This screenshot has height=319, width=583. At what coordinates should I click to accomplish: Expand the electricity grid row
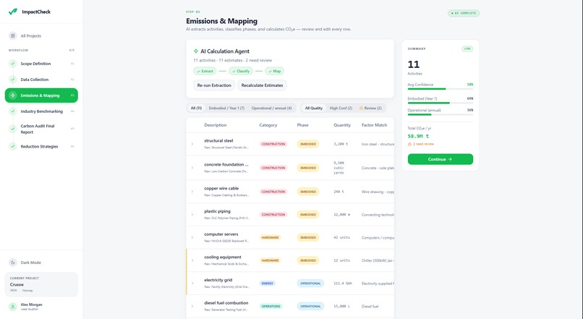pos(192,283)
